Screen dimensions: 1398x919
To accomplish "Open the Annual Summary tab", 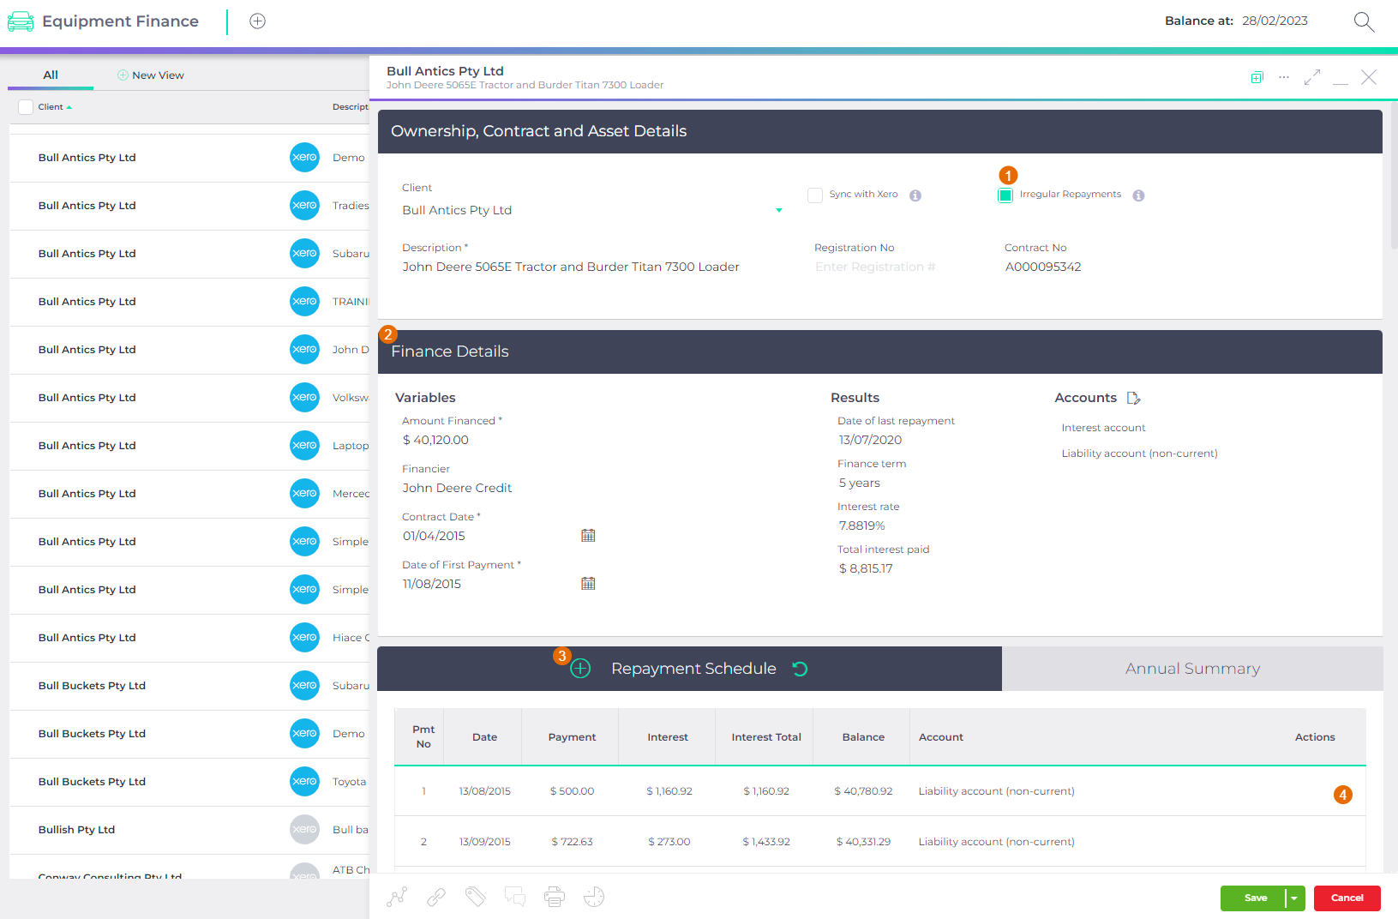I will [x=1192, y=669].
